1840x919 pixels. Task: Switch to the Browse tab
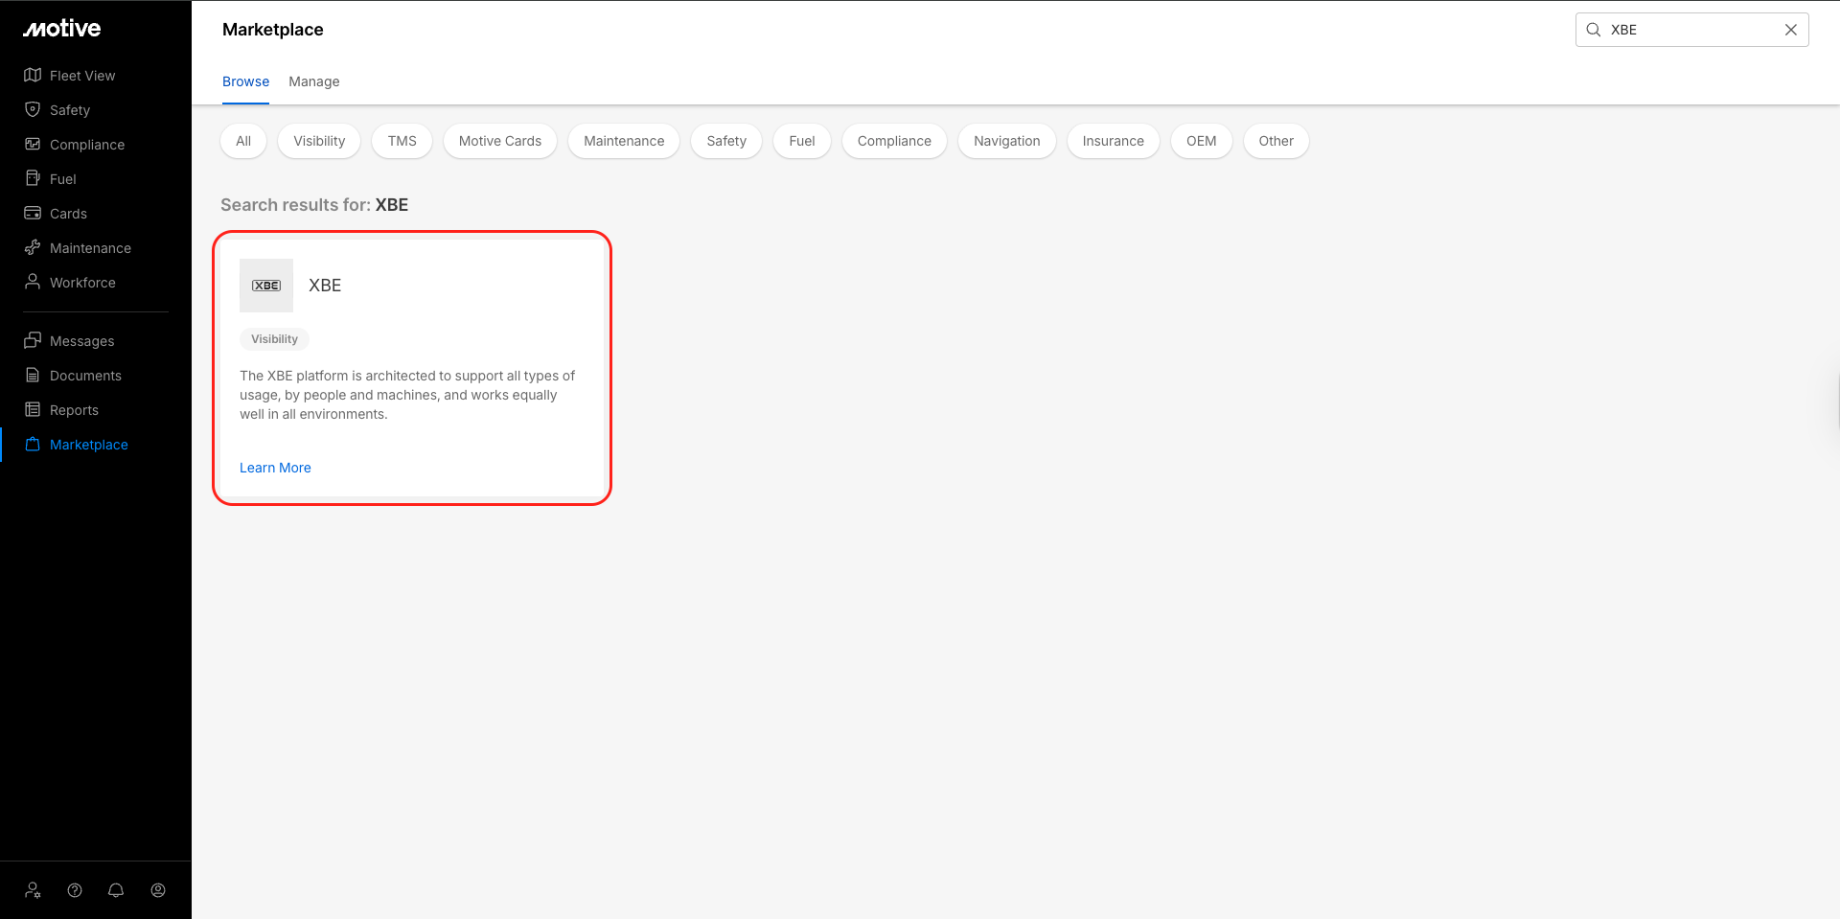click(245, 81)
